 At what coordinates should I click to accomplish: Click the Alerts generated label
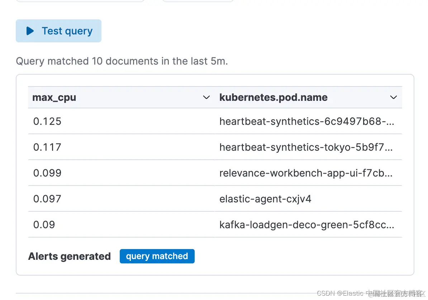tap(70, 257)
